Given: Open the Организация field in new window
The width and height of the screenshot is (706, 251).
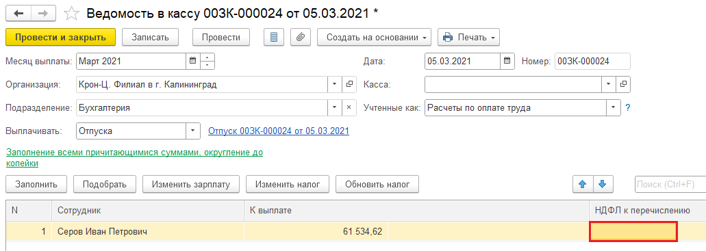Looking at the screenshot, I should pos(349,84).
